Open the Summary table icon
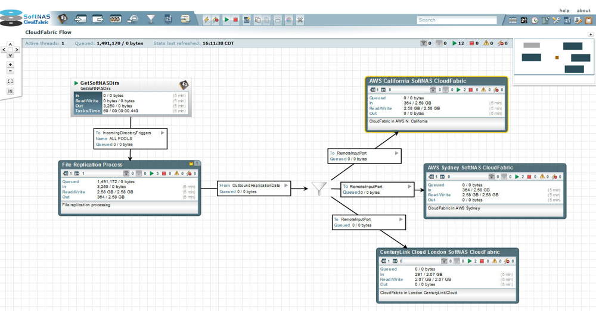Image resolution: width=596 pixels, height=311 pixels. [513, 20]
